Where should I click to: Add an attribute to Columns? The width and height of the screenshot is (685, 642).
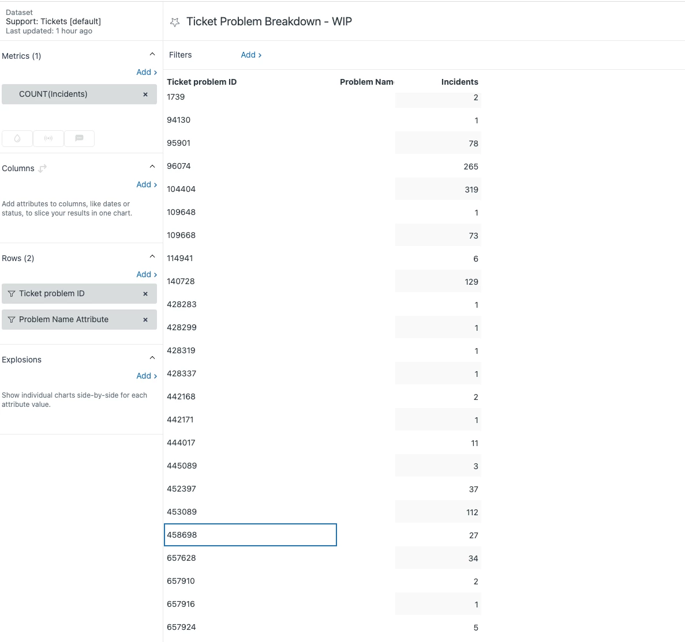tap(147, 185)
